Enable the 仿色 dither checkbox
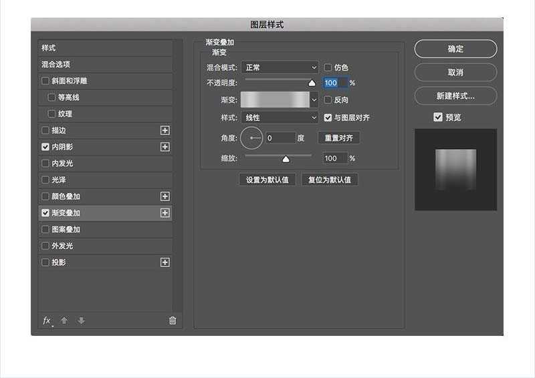 328,67
